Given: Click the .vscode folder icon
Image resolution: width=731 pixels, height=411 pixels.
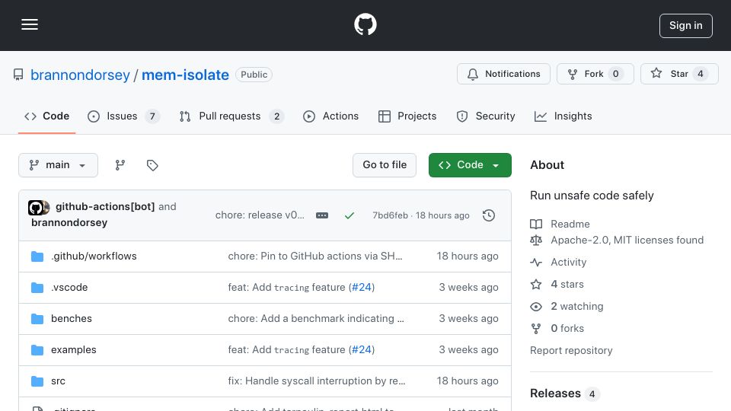Looking at the screenshot, I should (37, 288).
